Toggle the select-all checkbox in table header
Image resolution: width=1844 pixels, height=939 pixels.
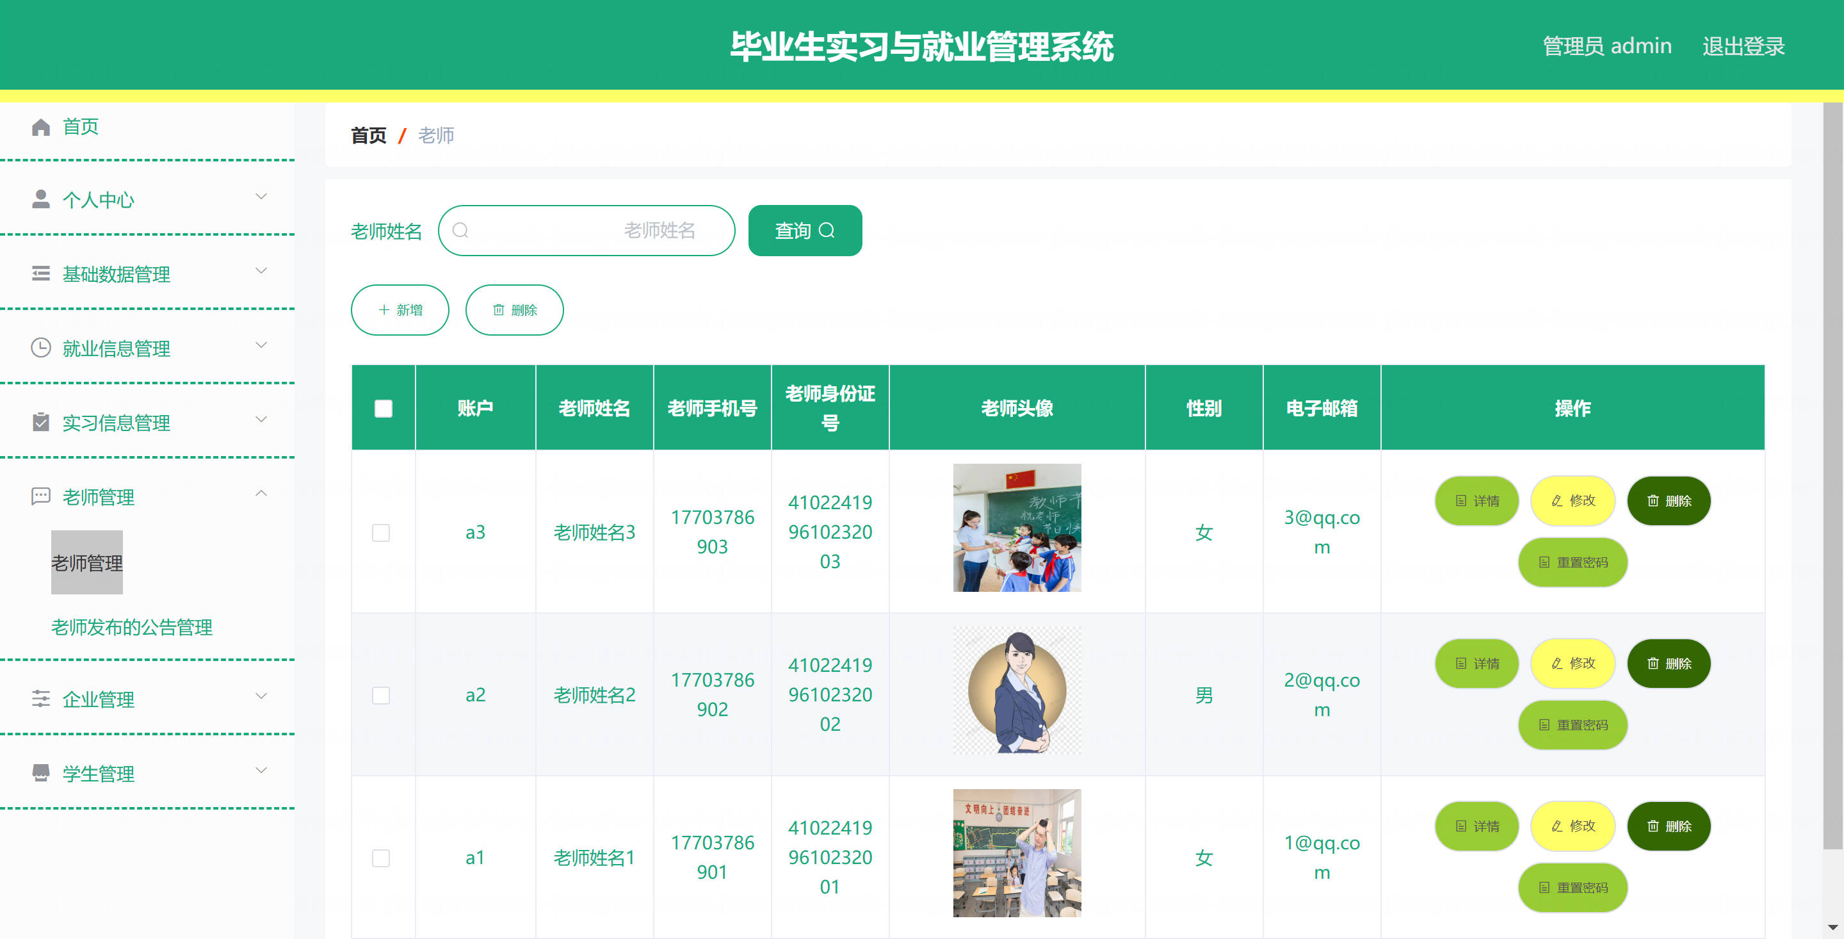tap(383, 408)
